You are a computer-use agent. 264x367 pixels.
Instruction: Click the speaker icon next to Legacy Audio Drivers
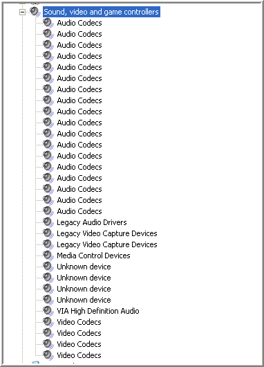pyautogui.click(x=48, y=222)
